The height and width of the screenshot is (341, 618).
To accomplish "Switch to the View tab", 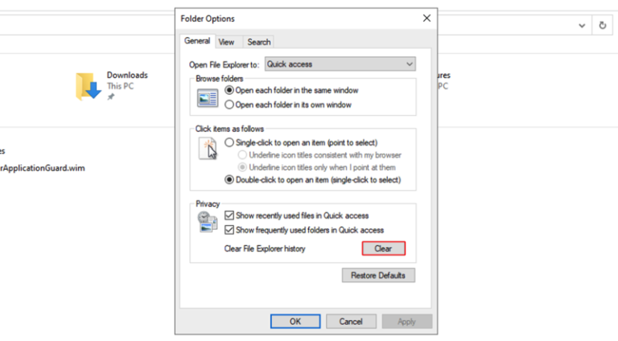I will point(227,42).
